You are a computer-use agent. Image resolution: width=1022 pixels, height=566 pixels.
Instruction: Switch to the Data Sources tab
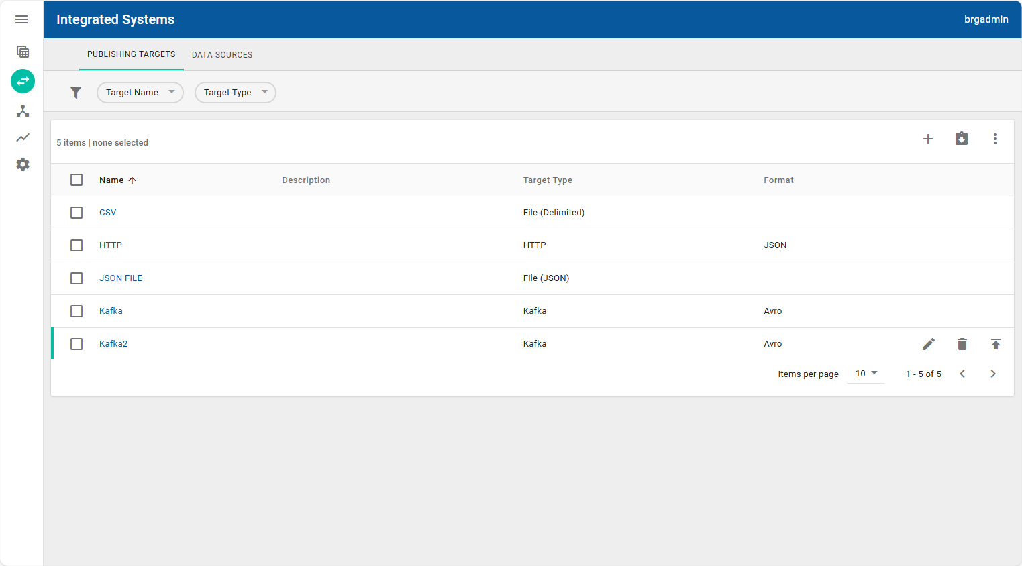point(221,54)
